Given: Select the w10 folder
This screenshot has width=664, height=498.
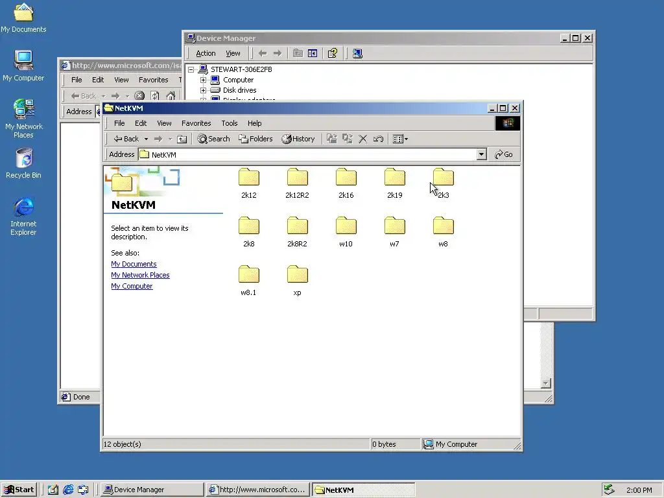Looking at the screenshot, I should (x=346, y=231).
